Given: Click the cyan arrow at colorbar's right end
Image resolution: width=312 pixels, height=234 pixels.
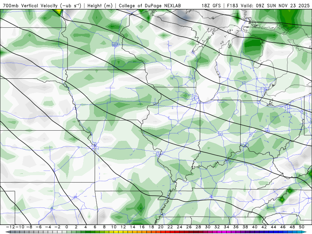Looking at the screenshot, I should 304,232.
